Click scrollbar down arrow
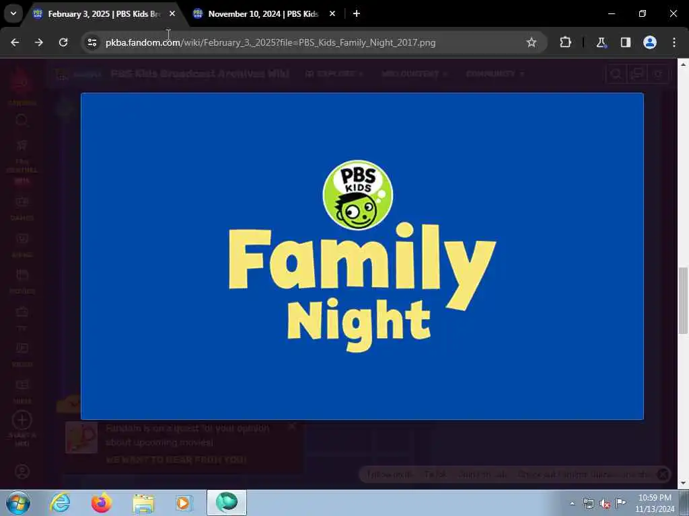The height and width of the screenshot is (516, 689). point(683,483)
